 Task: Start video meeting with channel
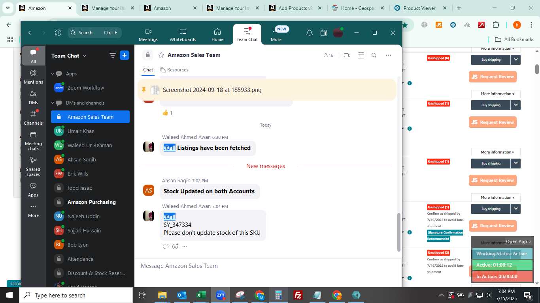(x=347, y=55)
